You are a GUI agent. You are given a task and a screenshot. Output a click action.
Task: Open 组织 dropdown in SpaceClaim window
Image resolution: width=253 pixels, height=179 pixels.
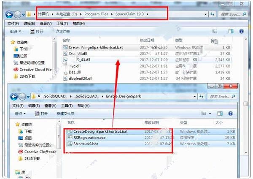pyautogui.click(x=16, y=31)
